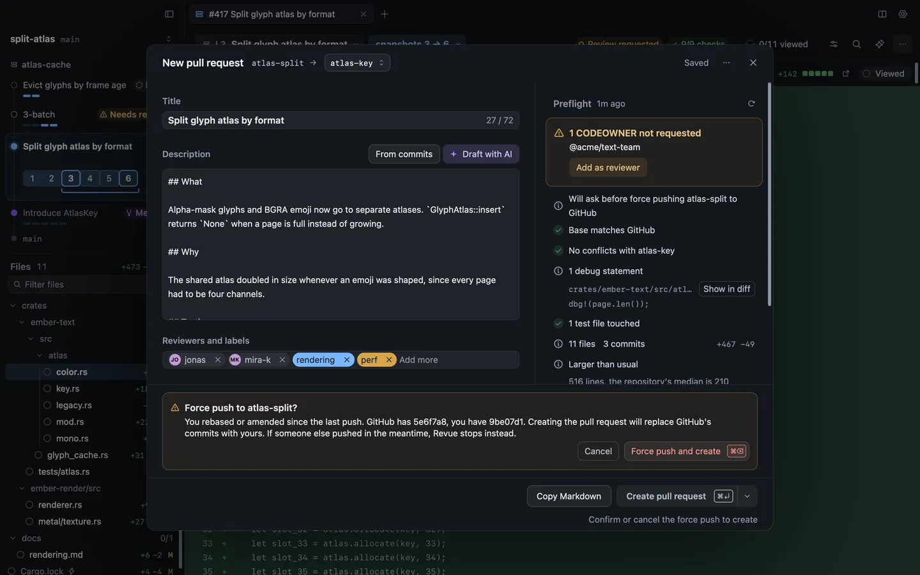This screenshot has width=920, height=575.
Task: Open the dialog more-options ellipsis next to Saved
Action: click(x=726, y=63)
